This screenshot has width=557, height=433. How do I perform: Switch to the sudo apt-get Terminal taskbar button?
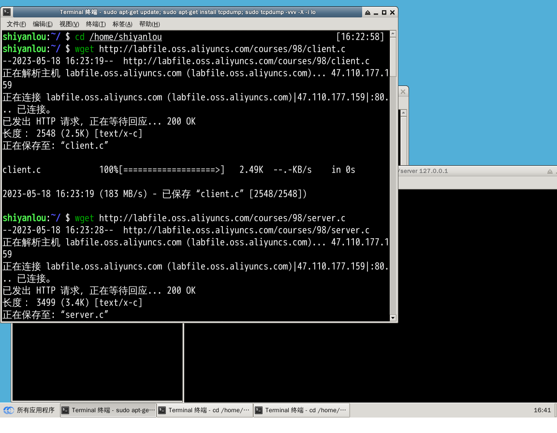click(x=108, y=410)
